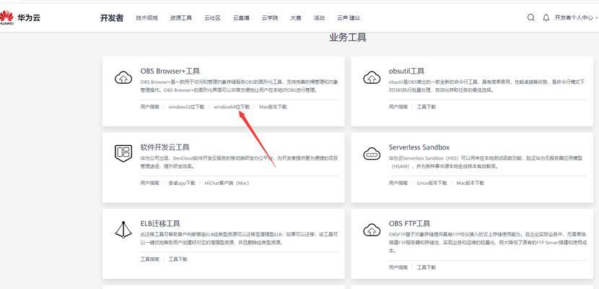Click the OBS Browser+ cloud upload icon

point(123,78)
